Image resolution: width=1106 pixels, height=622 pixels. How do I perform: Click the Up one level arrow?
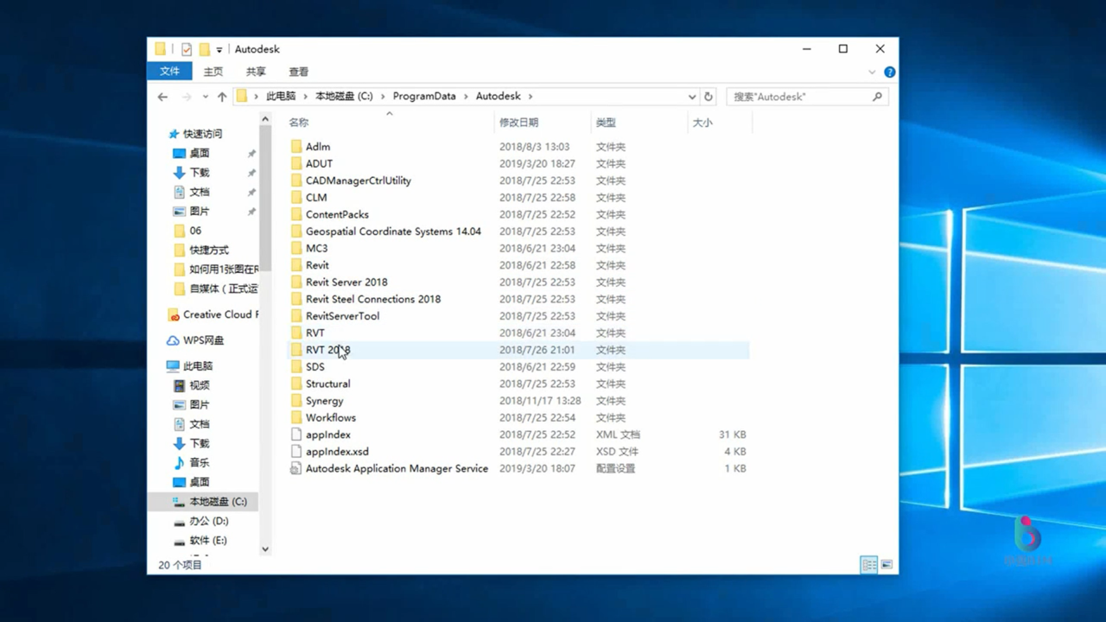[x=222, y=97]
